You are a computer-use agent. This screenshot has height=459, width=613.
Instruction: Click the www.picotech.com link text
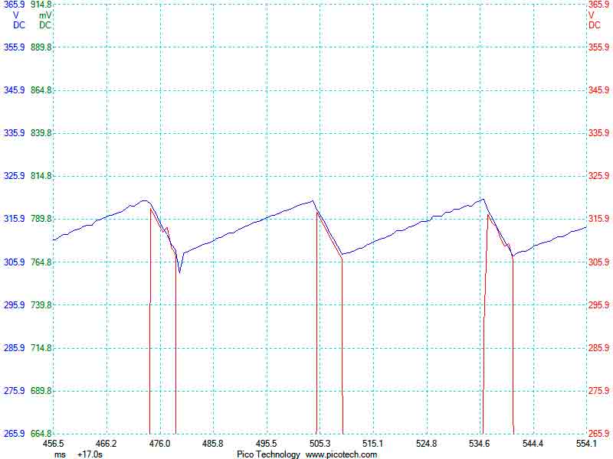pyautogui.click(x=341, y=454)
